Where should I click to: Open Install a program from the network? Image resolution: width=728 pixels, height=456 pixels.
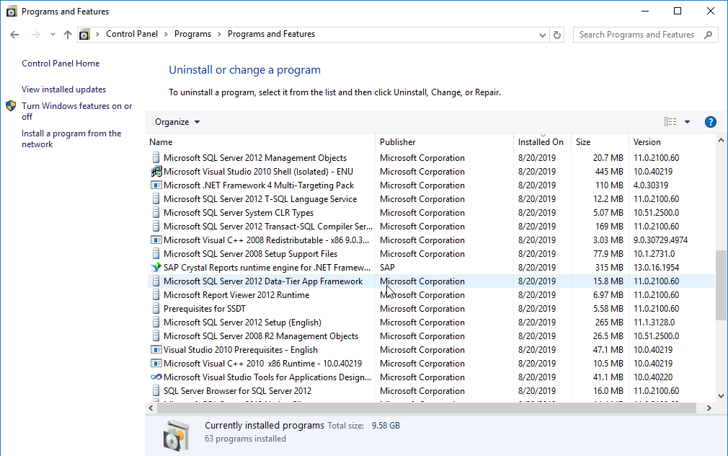71,139
